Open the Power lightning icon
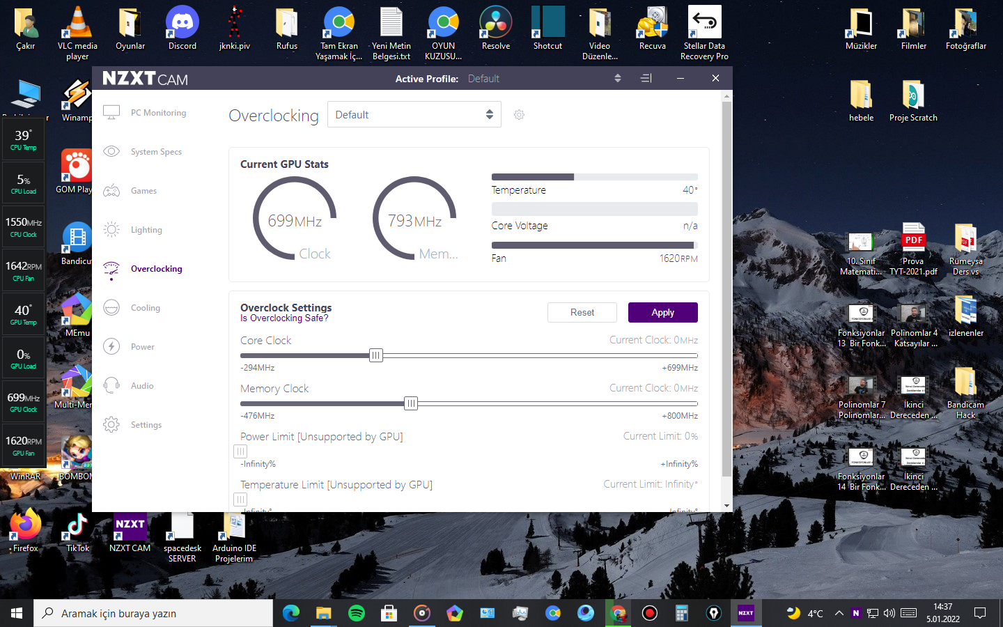 click(x=111, y=346)
